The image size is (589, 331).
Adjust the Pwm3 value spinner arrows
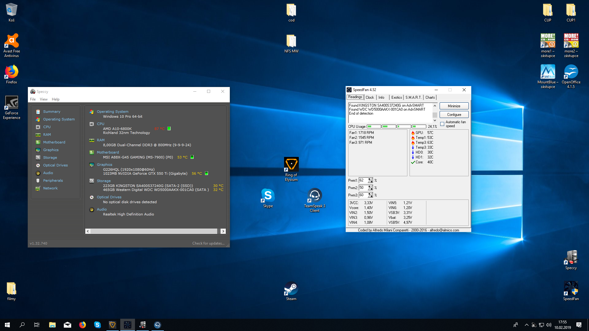click(370, 195)
